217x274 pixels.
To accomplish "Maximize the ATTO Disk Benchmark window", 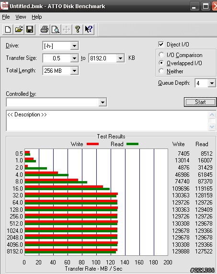I will tap(206, 6).
